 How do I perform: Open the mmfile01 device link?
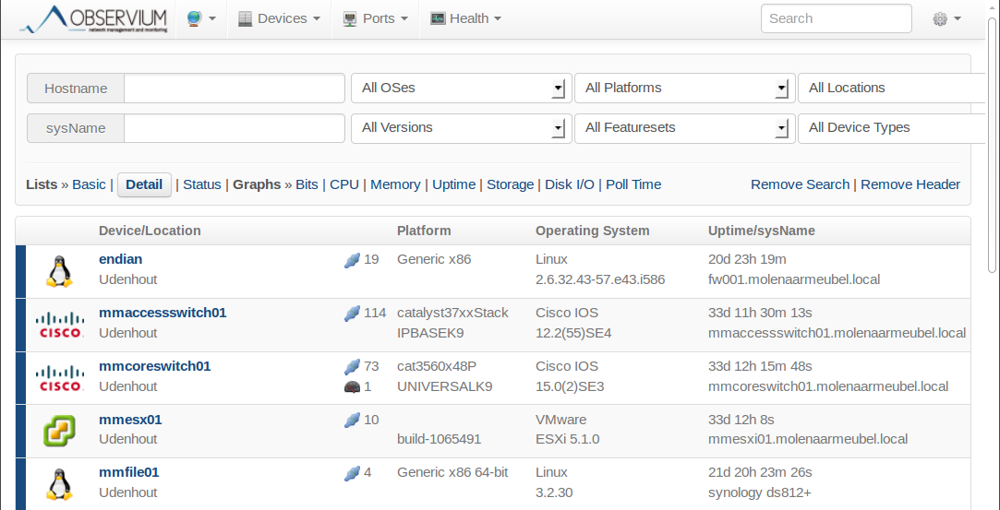(129, 472)
